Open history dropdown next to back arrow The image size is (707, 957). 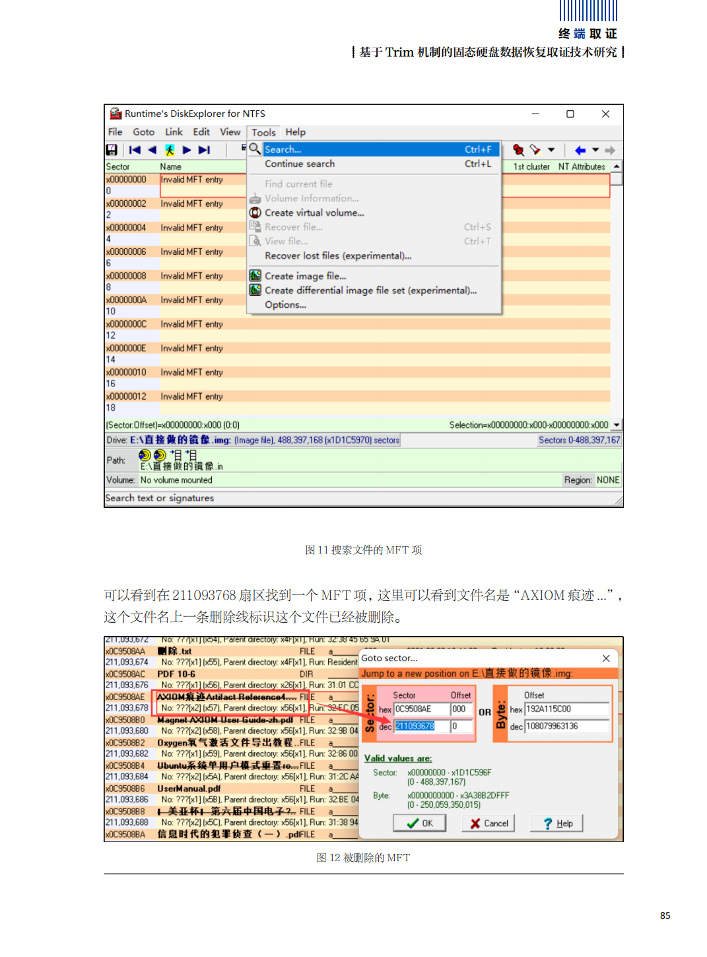595,150
